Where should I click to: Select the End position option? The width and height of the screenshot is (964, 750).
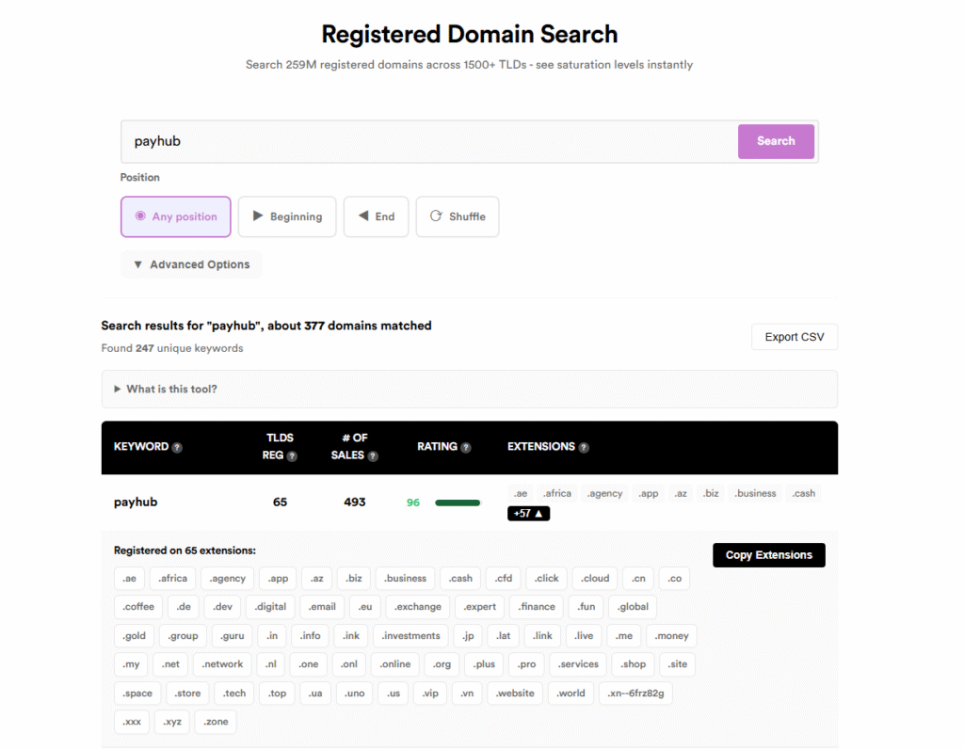pyautogui.click(x=376, y=216)
